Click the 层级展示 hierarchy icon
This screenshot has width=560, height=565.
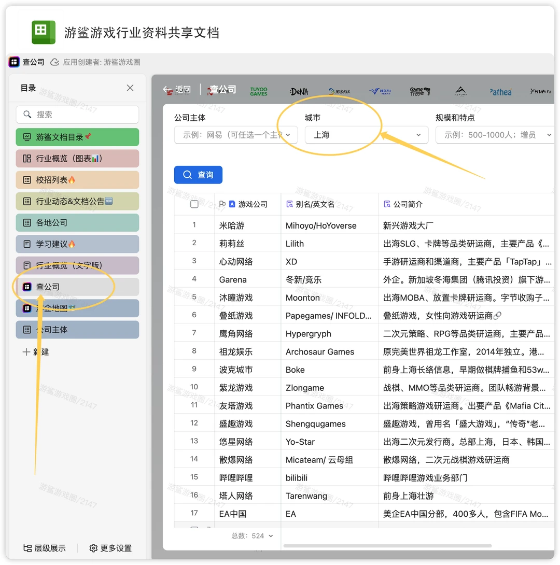27,548
